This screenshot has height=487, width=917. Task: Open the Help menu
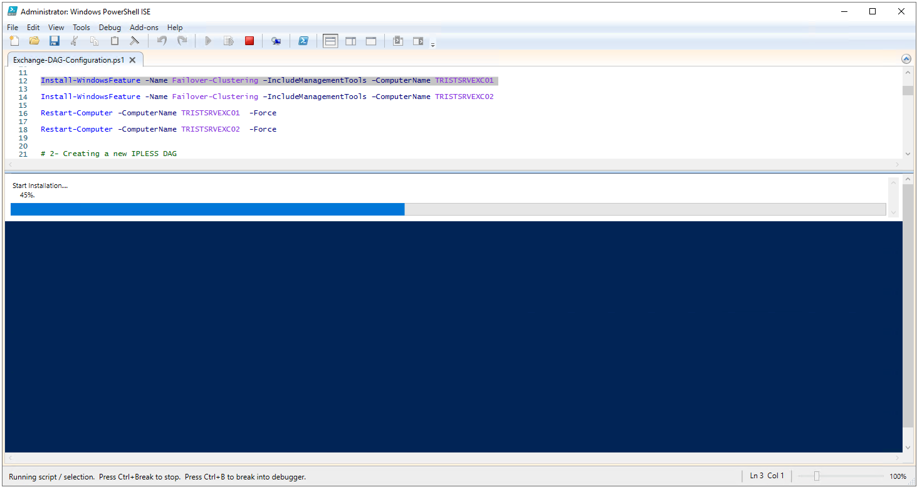coord(175,28)
